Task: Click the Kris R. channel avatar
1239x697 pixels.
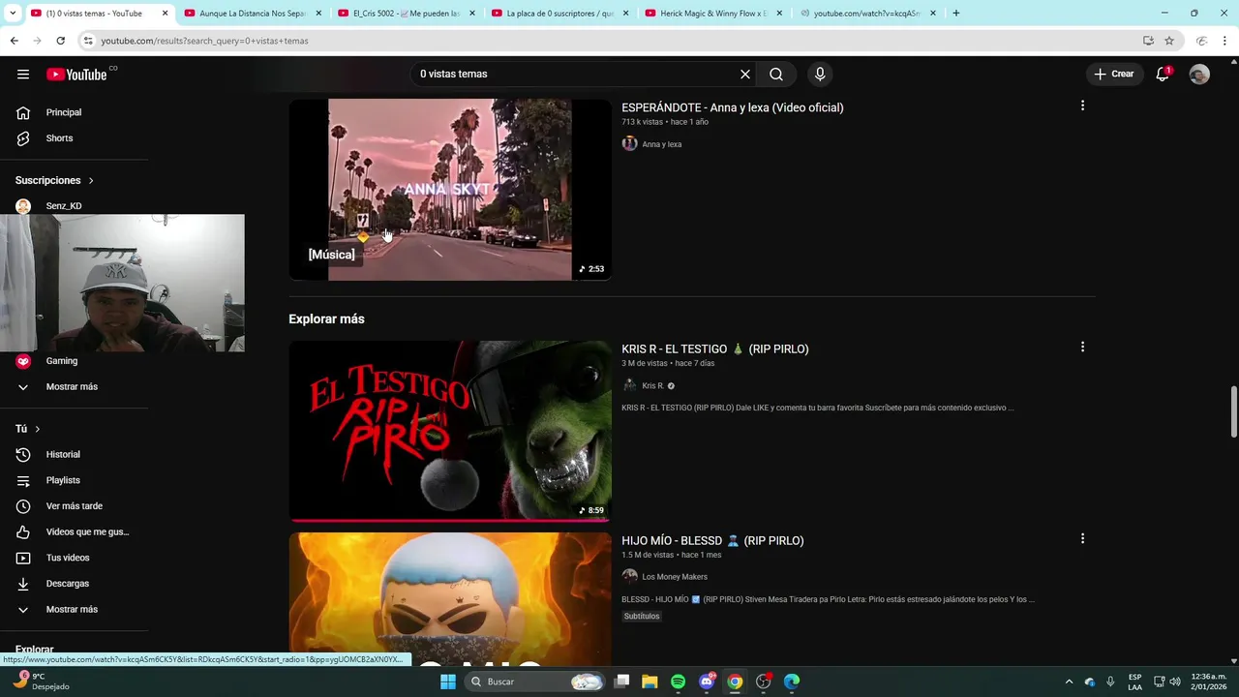Action: pyautogui.click(x=629, y=385)
